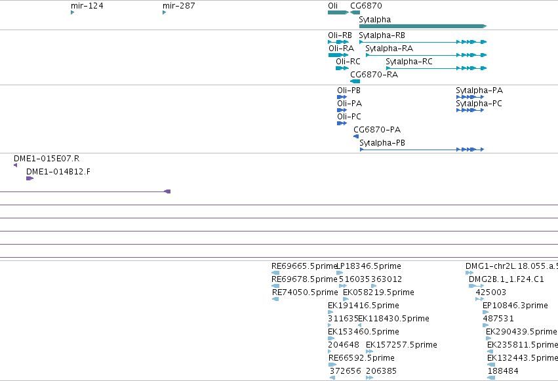Select the mir-124 gene arrow glyph
Image resolution: width=558 pixels, height=381 pixels.
coord(72,12)
